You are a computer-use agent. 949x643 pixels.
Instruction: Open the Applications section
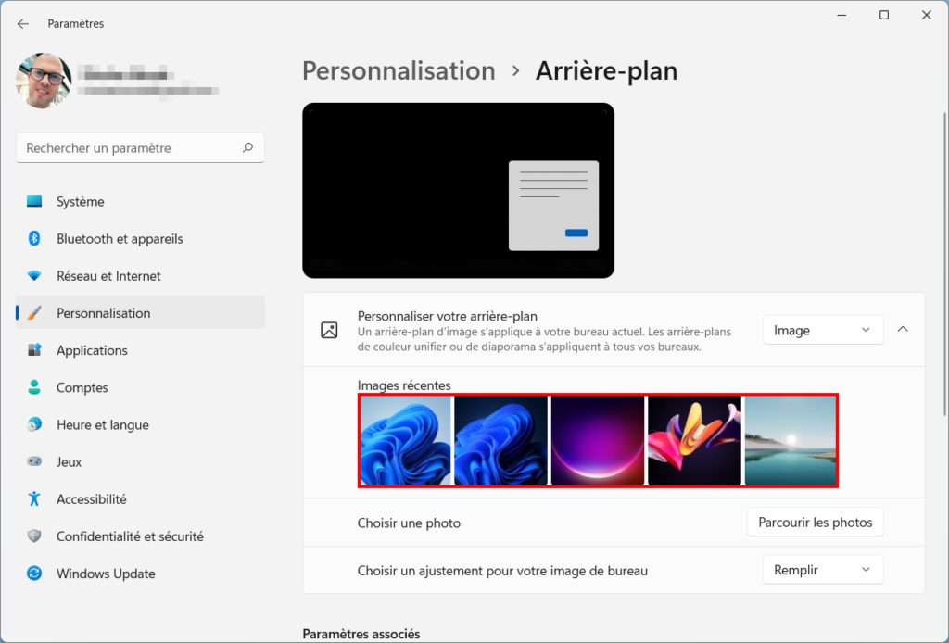(x=141, y=350)
